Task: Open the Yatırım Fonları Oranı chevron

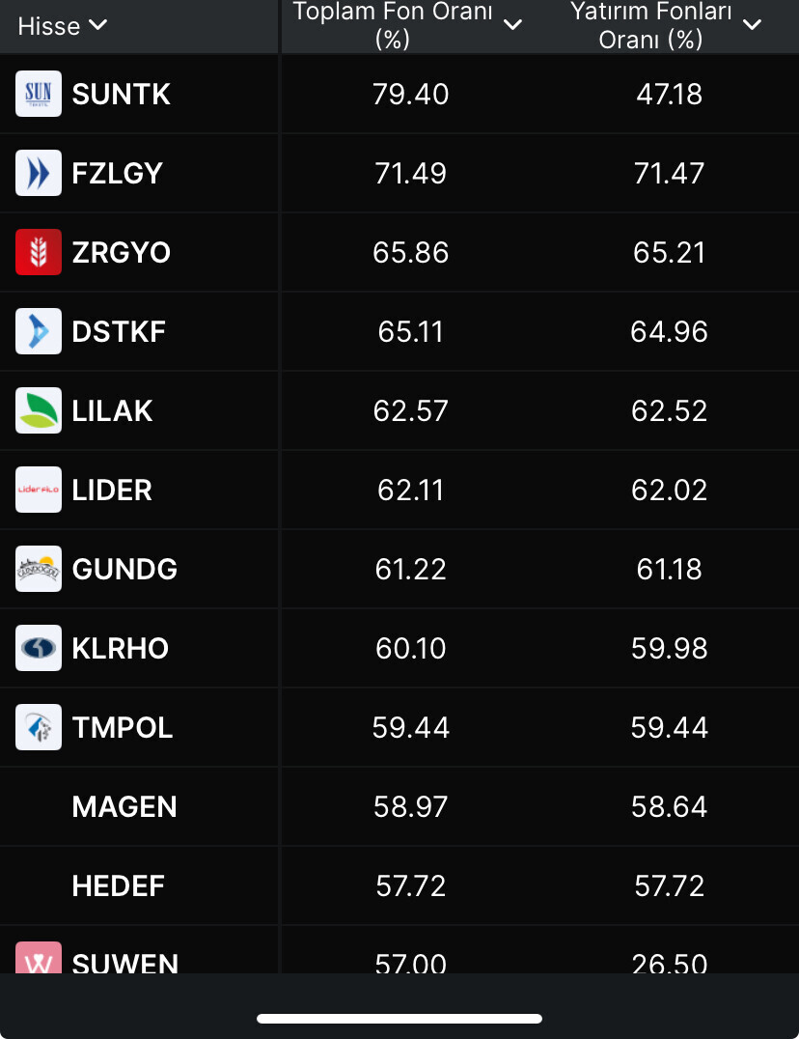Action: click(753, 24)
